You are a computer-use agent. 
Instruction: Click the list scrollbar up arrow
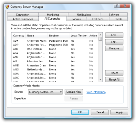point(100,35)
